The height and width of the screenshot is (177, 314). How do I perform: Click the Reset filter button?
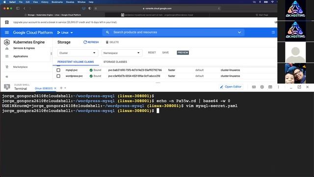coord(152,53)
